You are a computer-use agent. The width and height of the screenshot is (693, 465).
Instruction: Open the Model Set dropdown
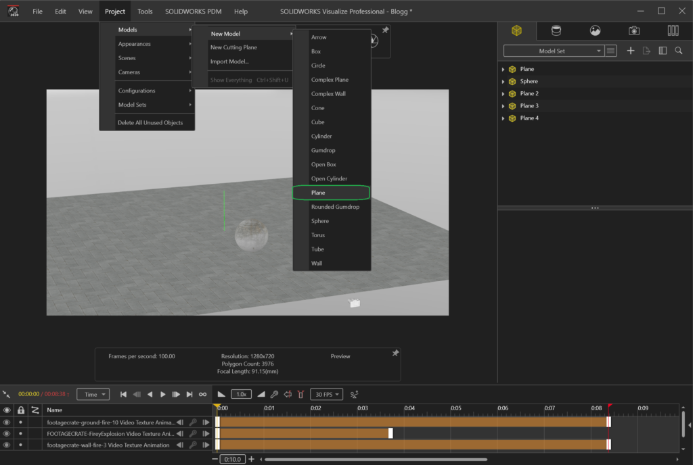click(x=553, y=51)
